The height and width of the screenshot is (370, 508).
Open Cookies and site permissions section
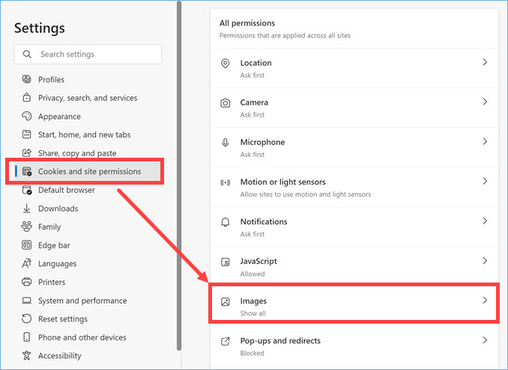tap(89, 171)
